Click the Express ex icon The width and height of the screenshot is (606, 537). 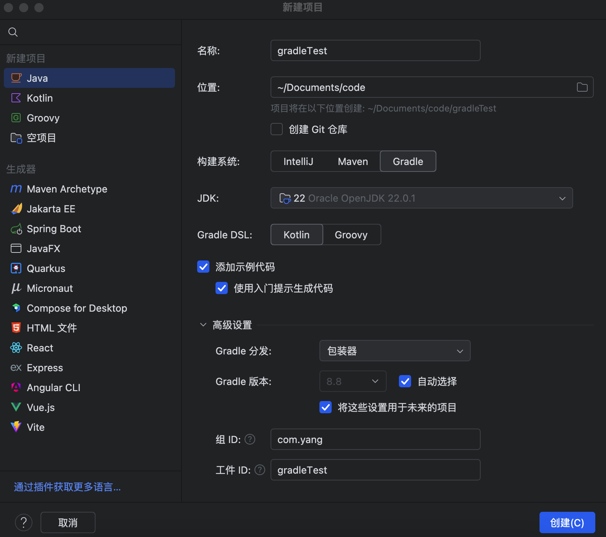pos(16,367)
